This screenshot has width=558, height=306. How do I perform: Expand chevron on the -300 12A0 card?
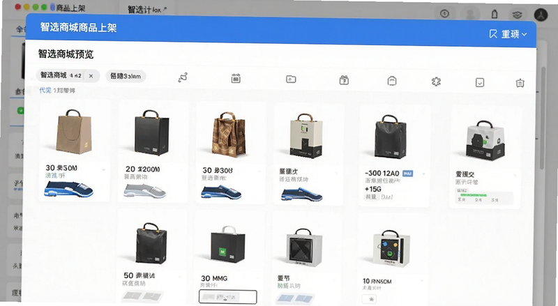pos(423,174)
